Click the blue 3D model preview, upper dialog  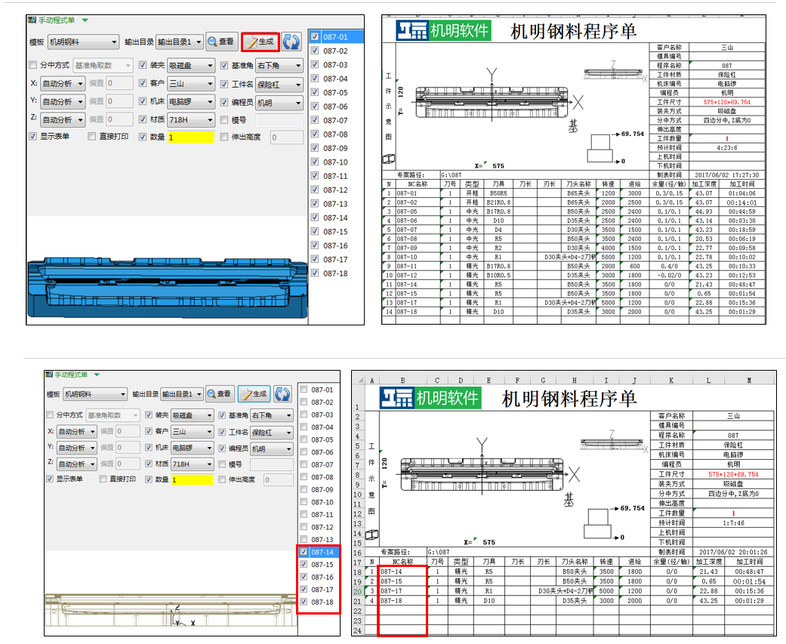tap(168, 287)
